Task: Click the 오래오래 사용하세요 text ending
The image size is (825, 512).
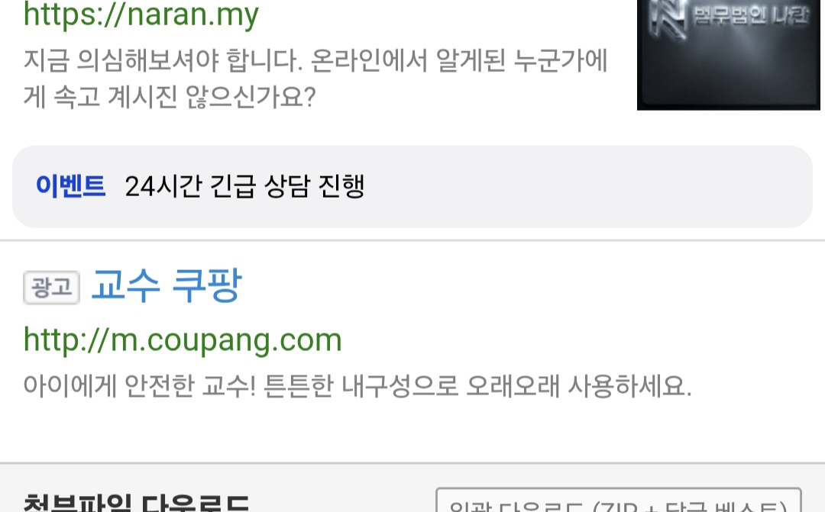Action: click(579, 386)
